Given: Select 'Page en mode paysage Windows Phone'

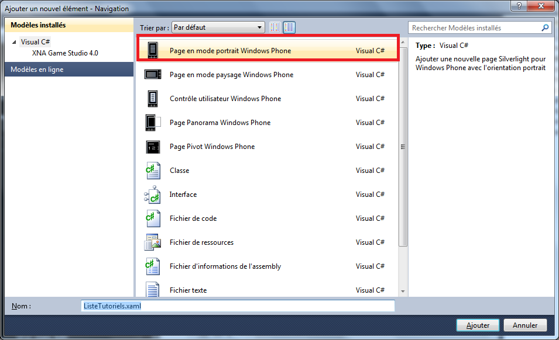Looking at the screenshot, I should tap(231, 75).
